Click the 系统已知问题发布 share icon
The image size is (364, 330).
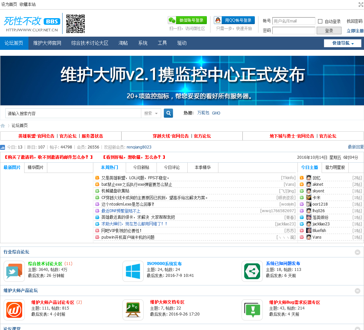pyautogui.click(x=252, y=271)
